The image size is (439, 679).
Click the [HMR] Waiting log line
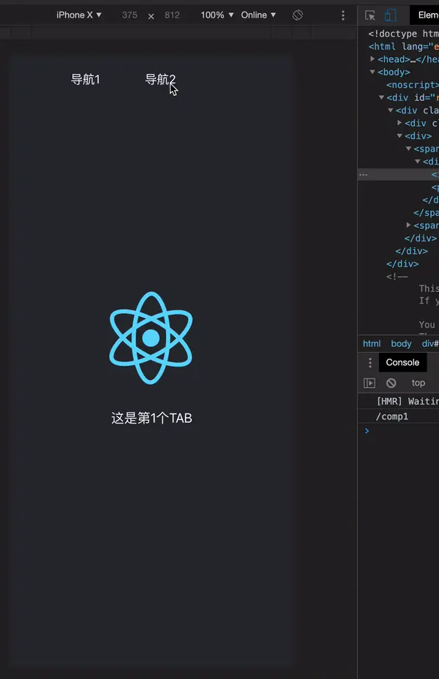[408, 402]
